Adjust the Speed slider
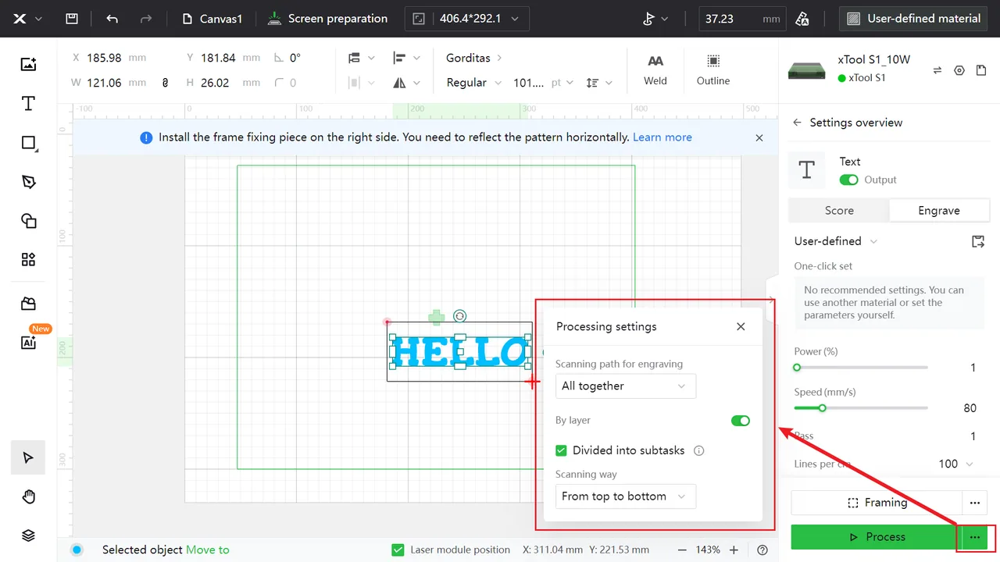 [x=822, y=407]
